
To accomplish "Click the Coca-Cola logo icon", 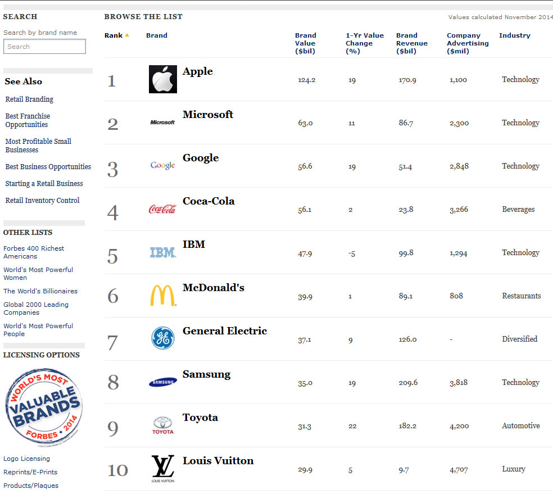I will [x=162, y=209].
